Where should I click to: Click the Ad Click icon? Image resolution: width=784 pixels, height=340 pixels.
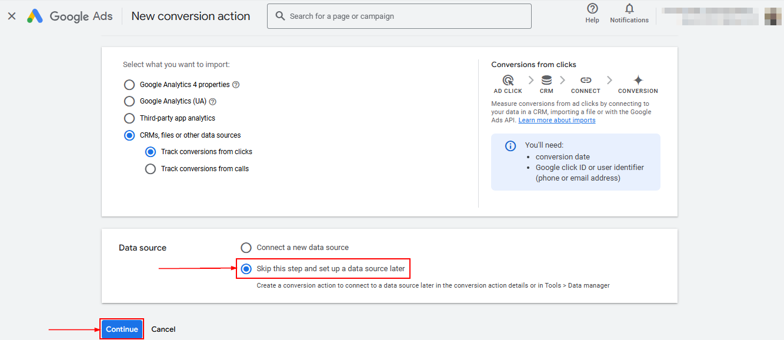click(508, 80)
